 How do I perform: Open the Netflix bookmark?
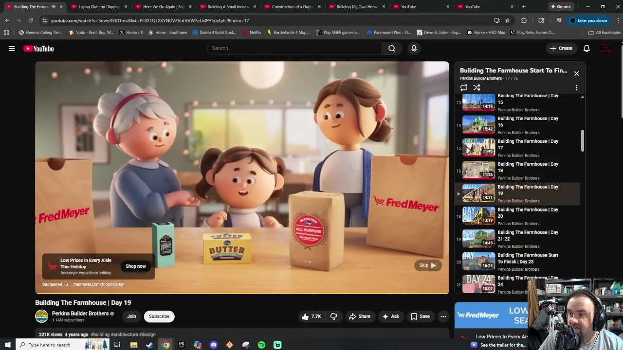coord(252,33)
